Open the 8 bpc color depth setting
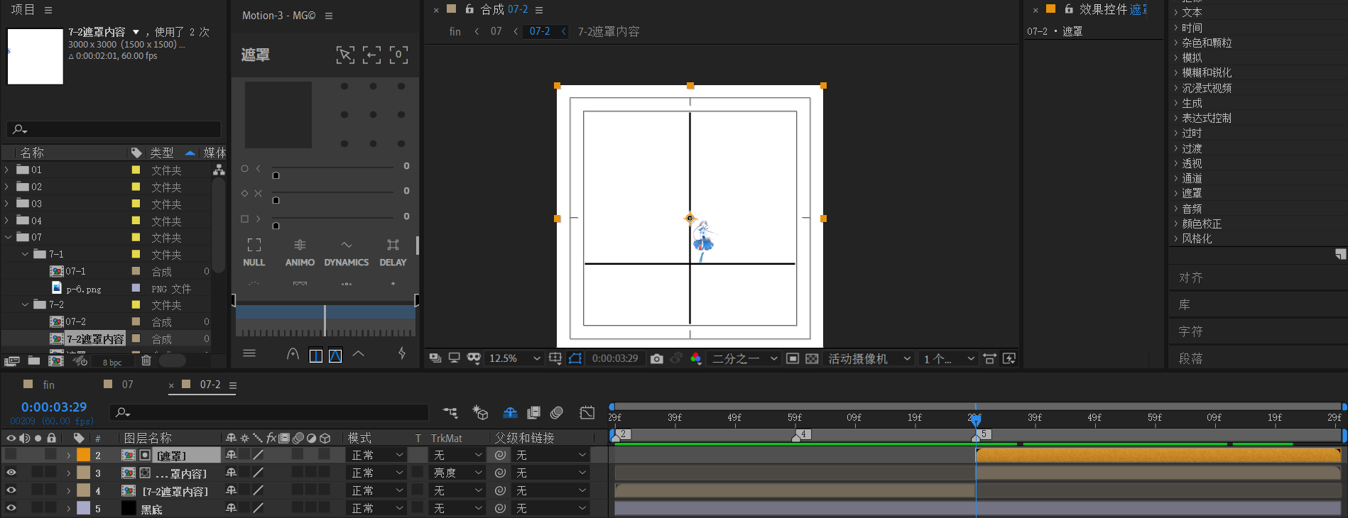The image size is (1348, 518). coord(112,362)
